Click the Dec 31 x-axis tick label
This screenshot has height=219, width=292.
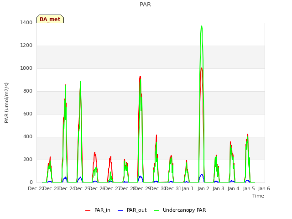tap(173, 189)
